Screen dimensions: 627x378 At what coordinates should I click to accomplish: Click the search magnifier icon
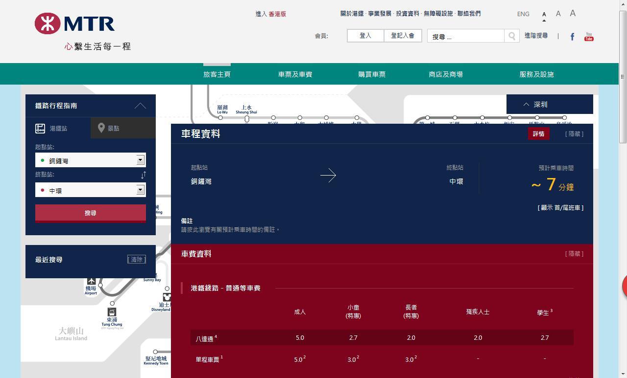(x=512, y=36)
